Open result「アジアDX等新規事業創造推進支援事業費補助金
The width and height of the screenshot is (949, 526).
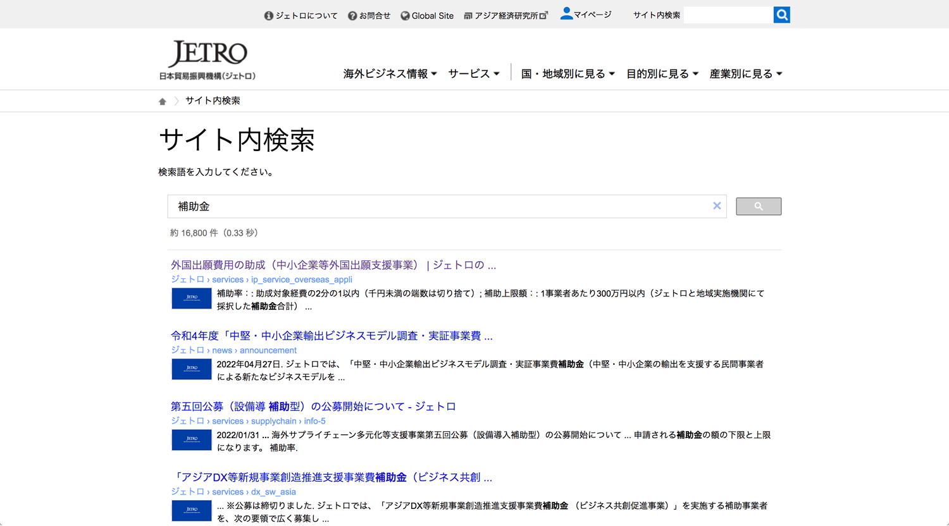click(332, 477)
